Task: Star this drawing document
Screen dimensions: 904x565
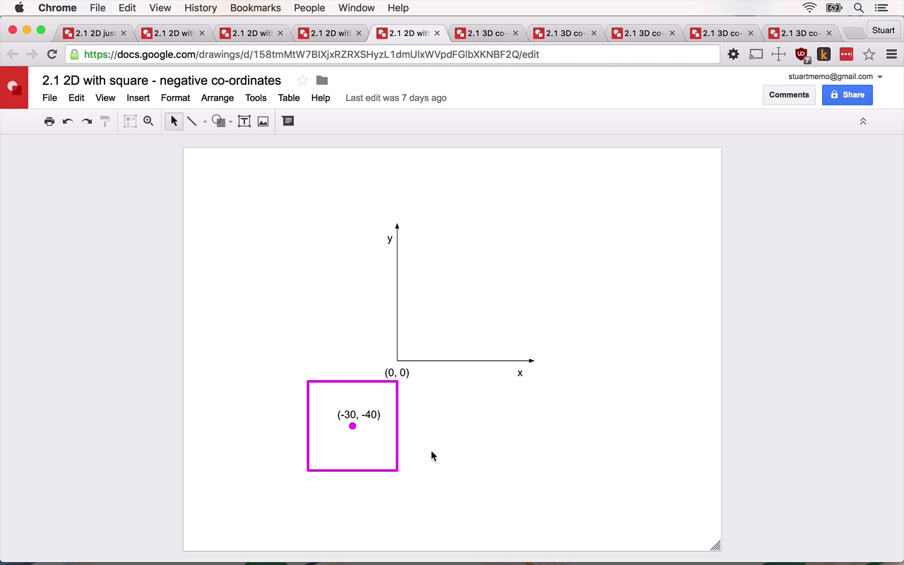Action: pos(302,81)
